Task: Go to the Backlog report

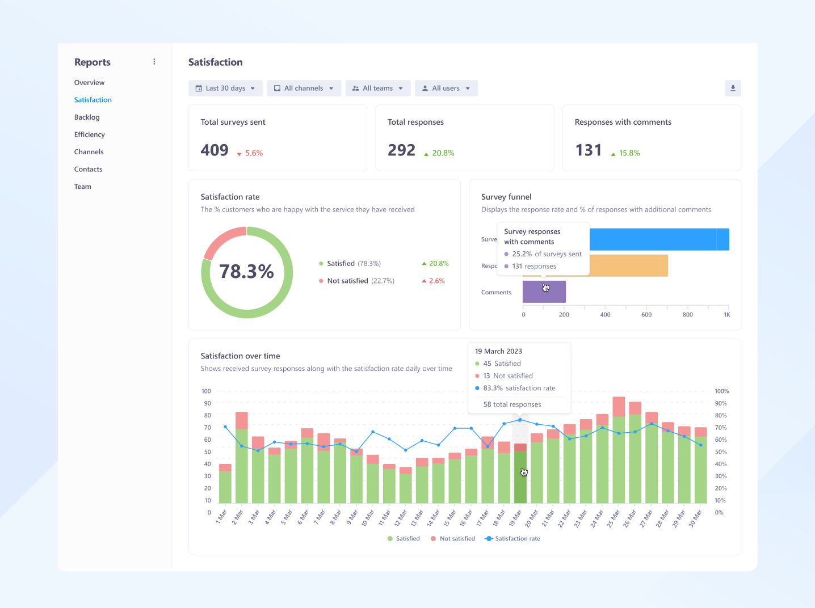Action: coord(87,117)
